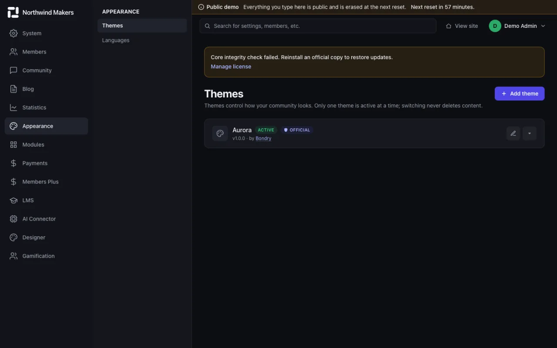Click the Add theme button
557x348 pixels.
520,94
